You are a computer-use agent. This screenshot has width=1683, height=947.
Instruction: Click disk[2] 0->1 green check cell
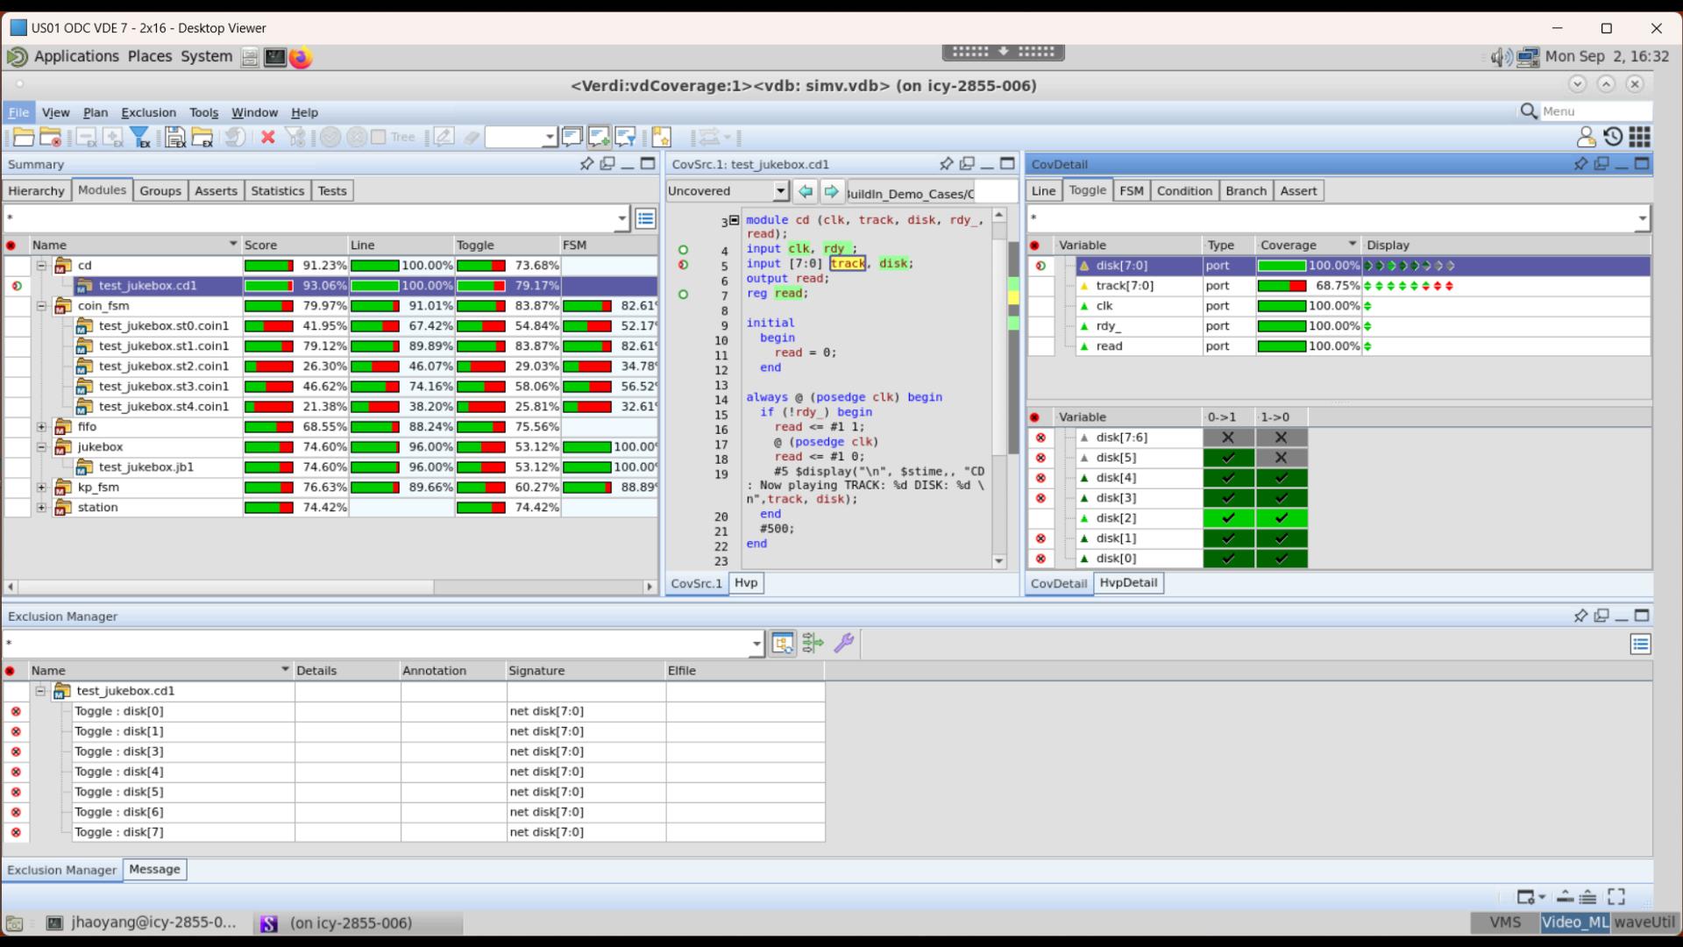point(1228,518)
